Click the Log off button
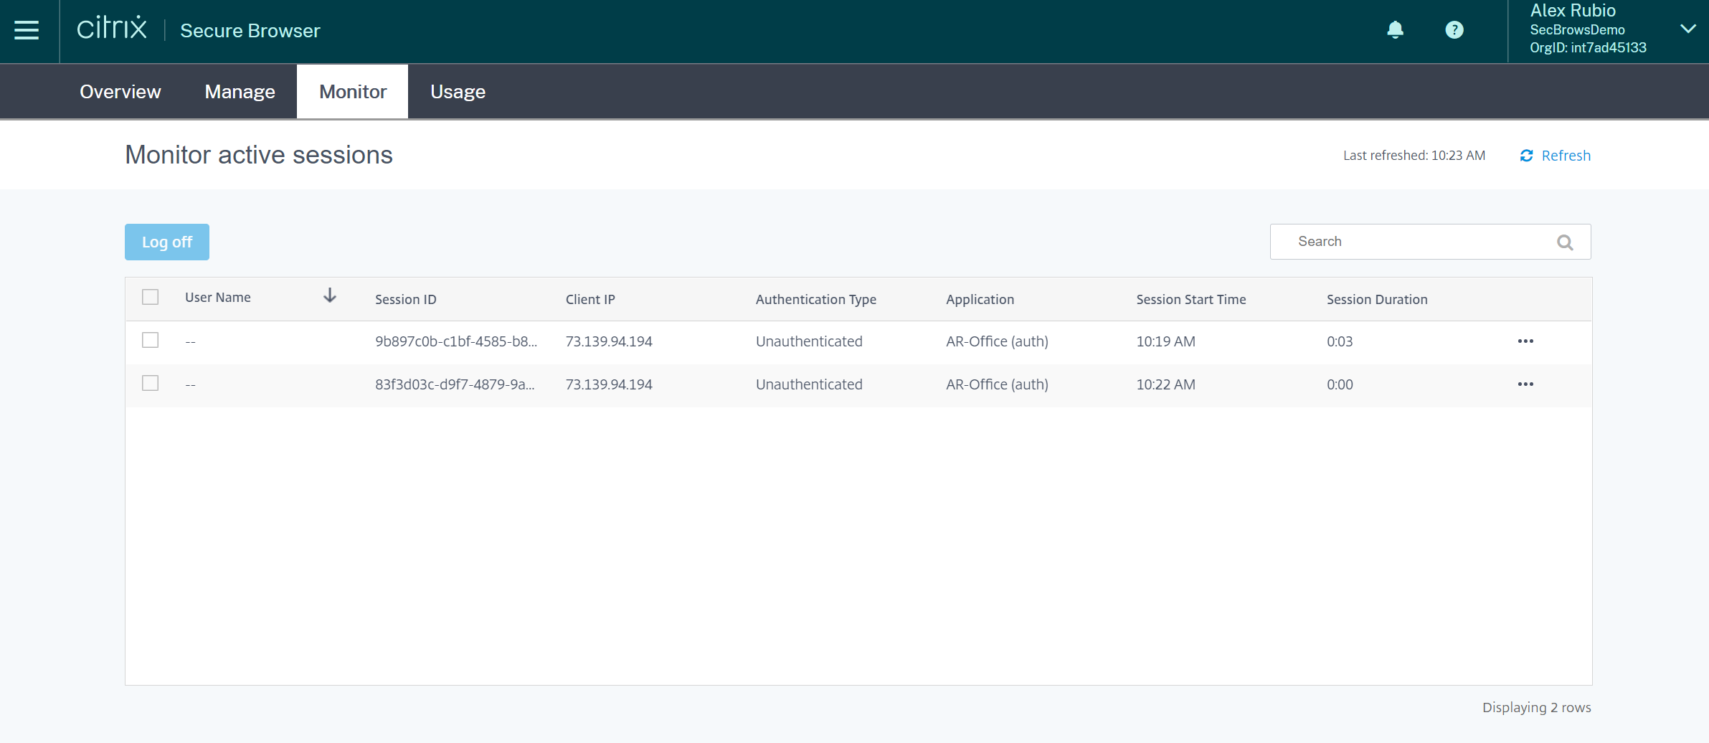Image resolution: width=1709 pixels, height=743 pixels. click(x=167, y=242)
